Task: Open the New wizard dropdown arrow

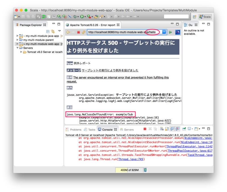Action: (19, 17)
